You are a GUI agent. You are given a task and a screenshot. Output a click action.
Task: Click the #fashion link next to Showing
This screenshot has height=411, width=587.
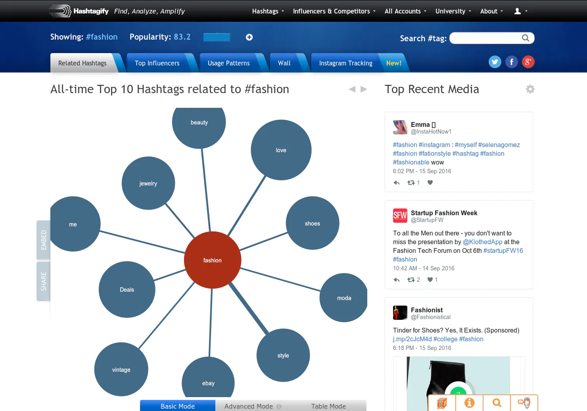(x=102, y=37)
